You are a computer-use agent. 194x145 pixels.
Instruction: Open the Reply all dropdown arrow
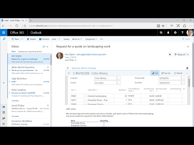[188, 54]
